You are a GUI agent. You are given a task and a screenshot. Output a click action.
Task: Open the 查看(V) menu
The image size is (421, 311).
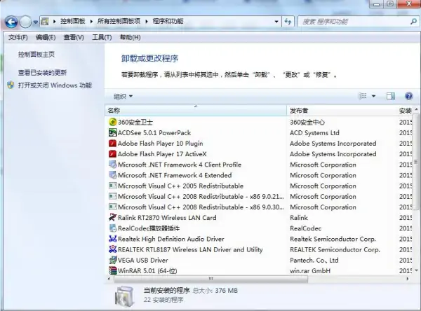pos(74,37)
